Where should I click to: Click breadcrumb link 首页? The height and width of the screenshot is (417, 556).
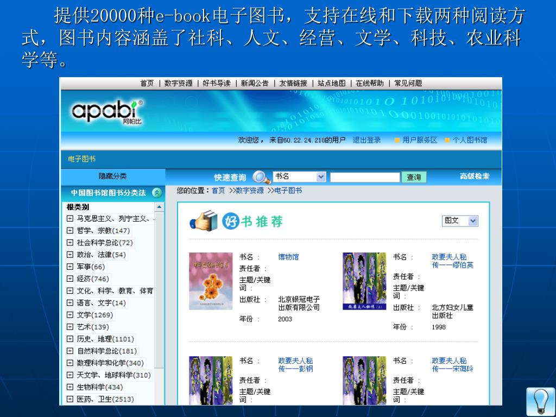[218, 191]
